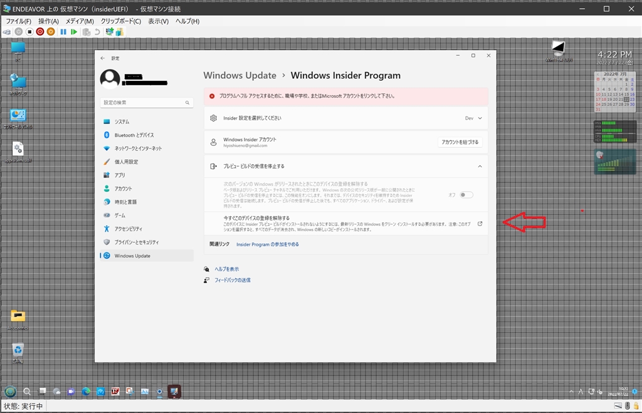Open the external link for 今すぐこのデバイスの登録を解除する
Image resolution: width=642 pixels, height=413 pixels.
coord(480,224)
